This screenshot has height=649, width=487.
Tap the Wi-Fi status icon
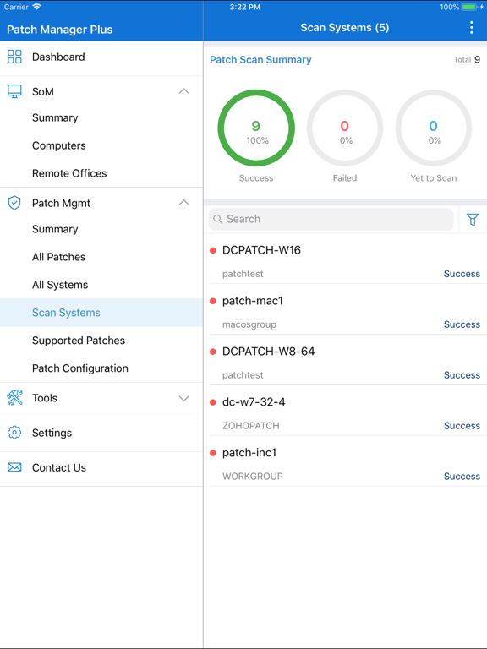click(37, 7)
